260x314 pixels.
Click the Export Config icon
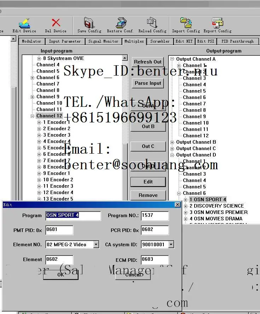tap(217, 23)
